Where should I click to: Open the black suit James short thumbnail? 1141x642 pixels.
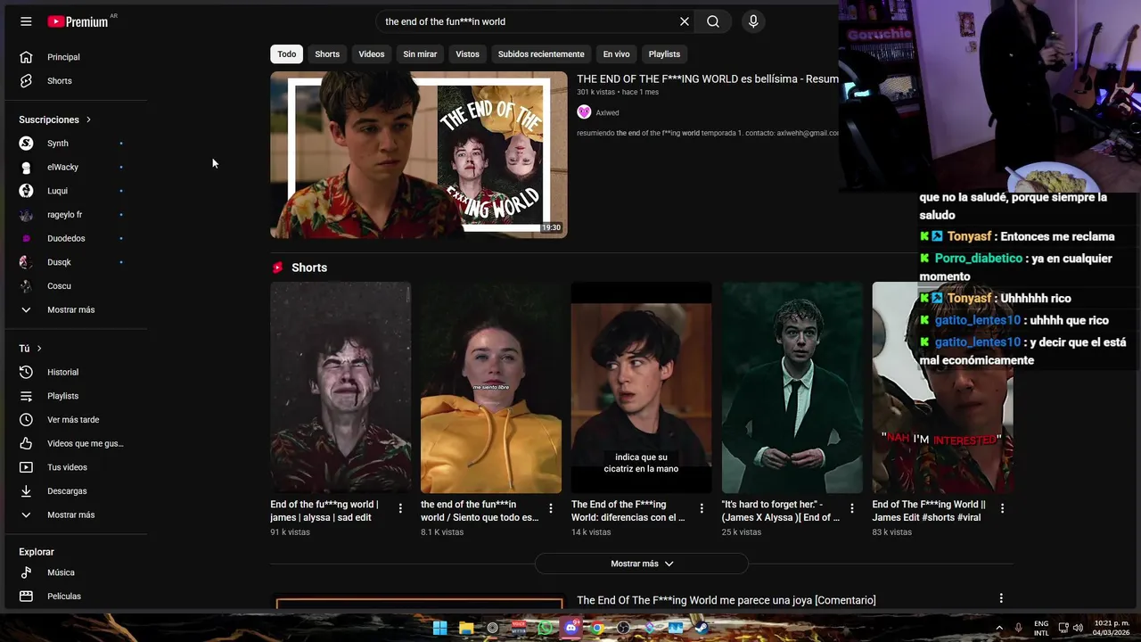(x=792, y=387)
